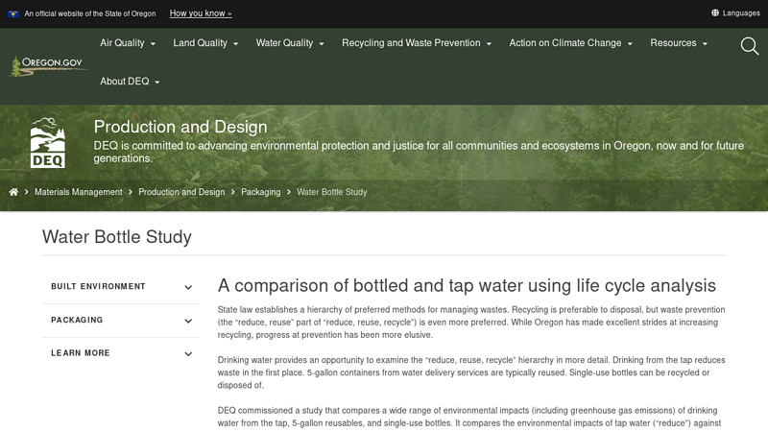This screenshot has width=768, height=432.
Task: Click the BUILT ENVIRONMENT sidebar label
Action: [98, 286]
